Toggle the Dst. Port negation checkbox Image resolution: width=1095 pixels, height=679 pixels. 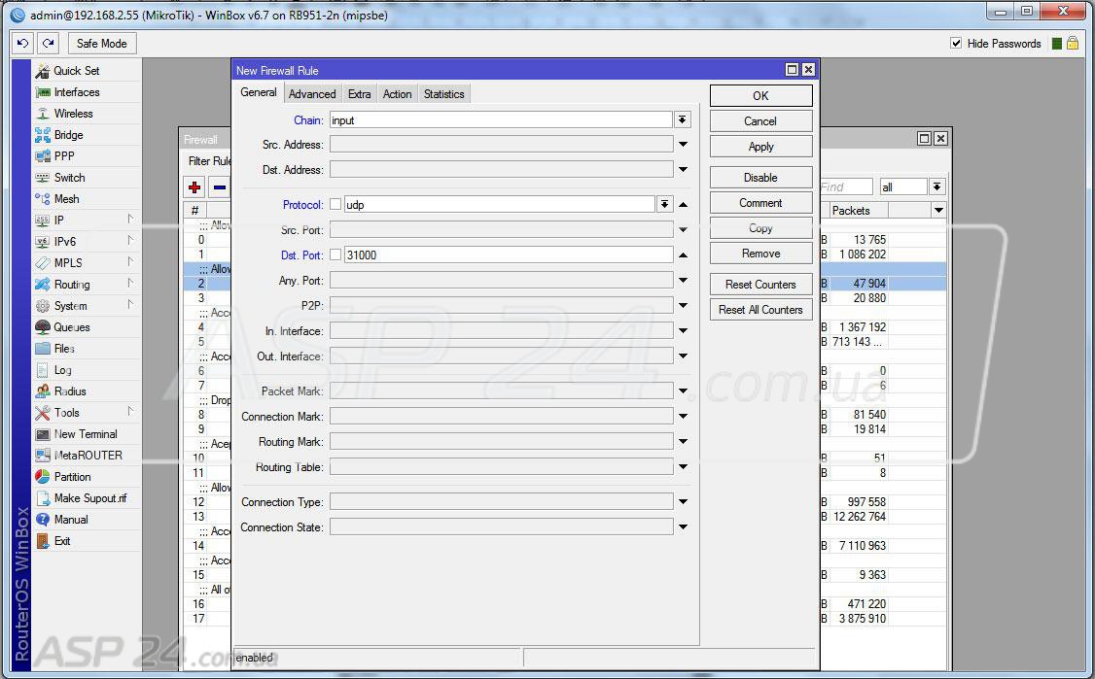point(336,255)
